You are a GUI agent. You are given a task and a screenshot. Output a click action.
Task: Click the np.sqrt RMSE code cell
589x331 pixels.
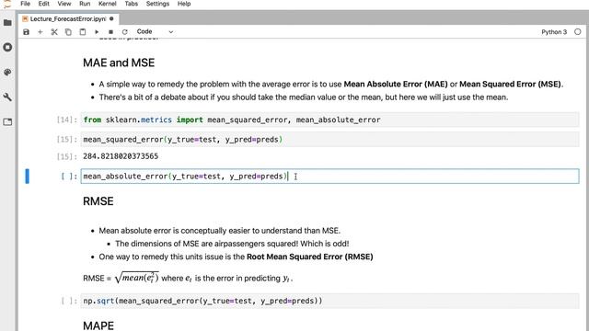click(329, 301)
